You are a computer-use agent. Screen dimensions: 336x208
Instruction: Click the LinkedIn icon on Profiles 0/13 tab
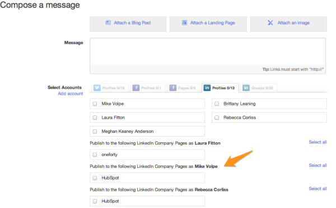click(x=207, y=88)
